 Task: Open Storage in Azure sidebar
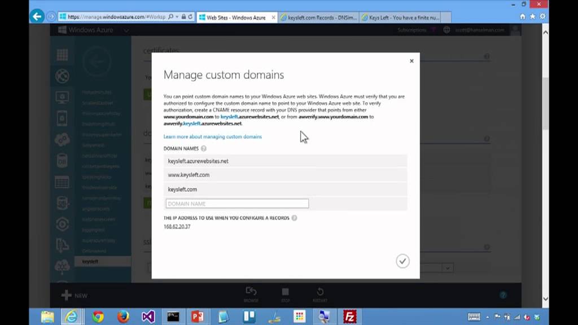coord(62,182)
